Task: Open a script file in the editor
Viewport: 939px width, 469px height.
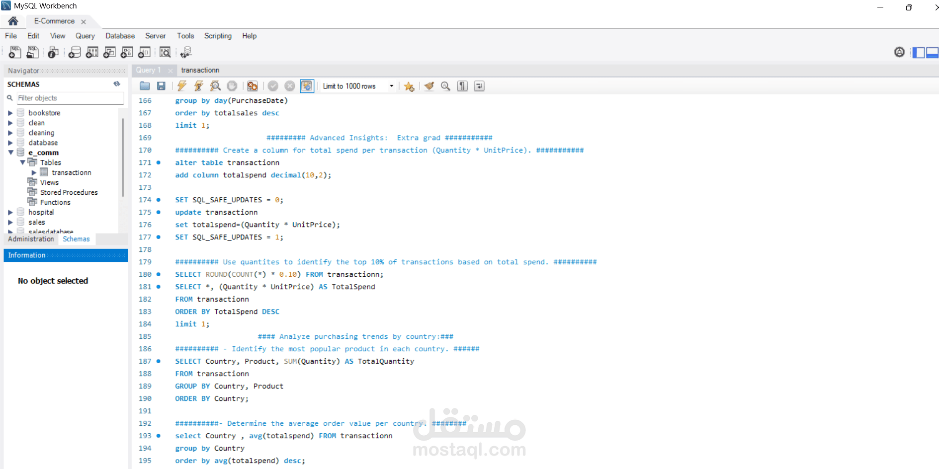Action: click(145, 86)
